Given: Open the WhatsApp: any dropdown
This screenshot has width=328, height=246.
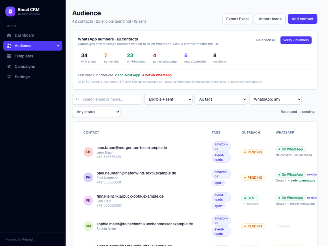Looking at the screenshot, I should pyautogui.click(x=275, y=99).
